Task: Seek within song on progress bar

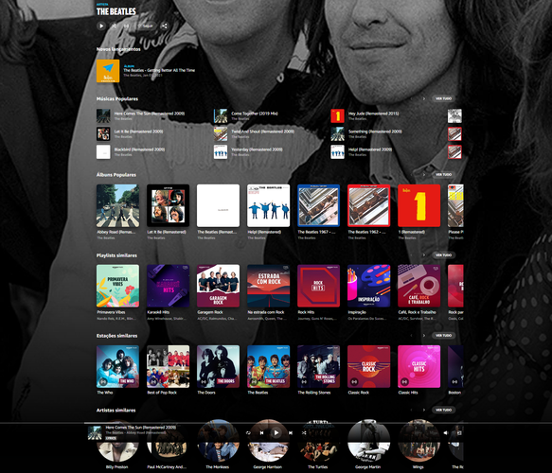Action: coord(276,423)
